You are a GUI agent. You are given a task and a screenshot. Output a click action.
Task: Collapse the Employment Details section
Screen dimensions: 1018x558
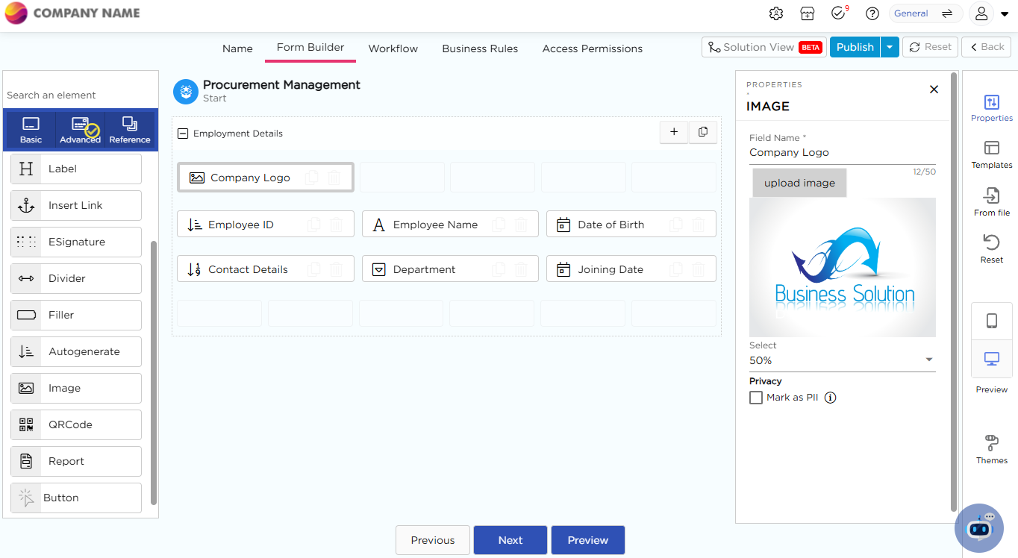183,134
